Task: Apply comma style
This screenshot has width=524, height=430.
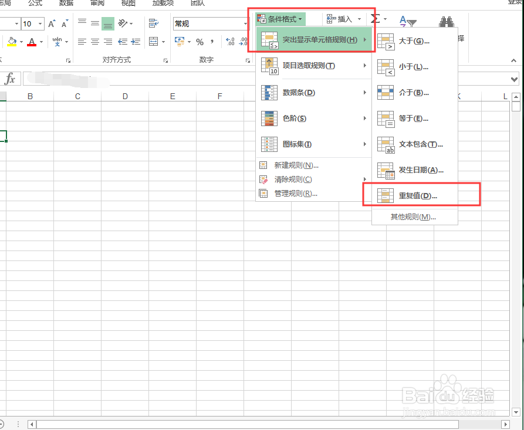Action: (x=212, y=42)
